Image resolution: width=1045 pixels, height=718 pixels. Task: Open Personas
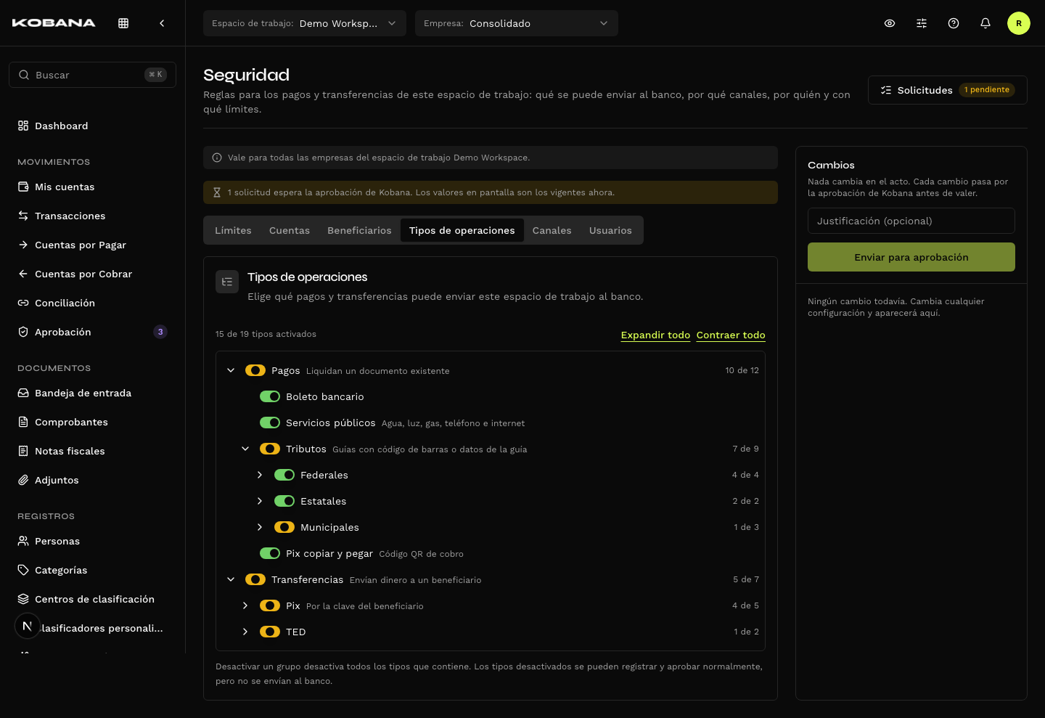click(92, 541)
